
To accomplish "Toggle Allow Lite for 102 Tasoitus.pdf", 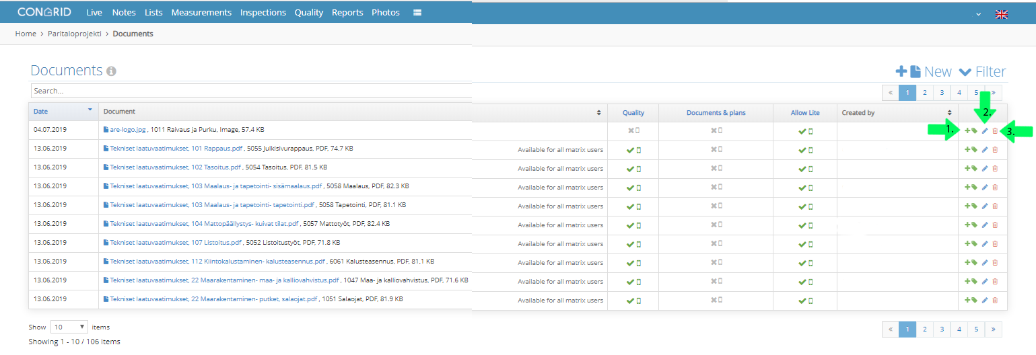I will pos(805,169).
